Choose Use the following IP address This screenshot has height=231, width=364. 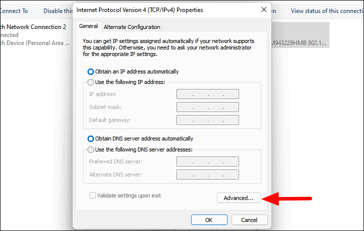(91, 82)
